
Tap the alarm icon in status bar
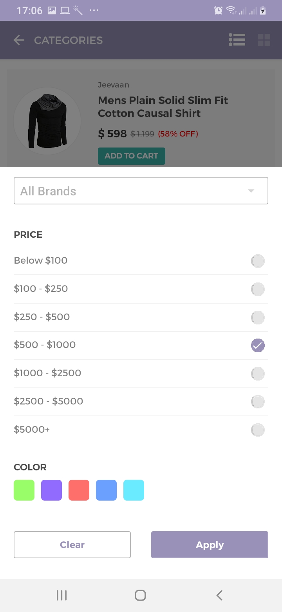(218, 11)
